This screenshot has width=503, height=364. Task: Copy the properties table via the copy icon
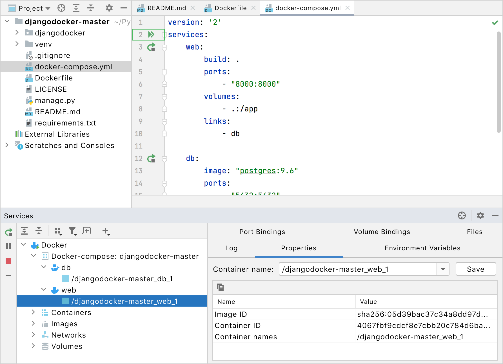220,287
